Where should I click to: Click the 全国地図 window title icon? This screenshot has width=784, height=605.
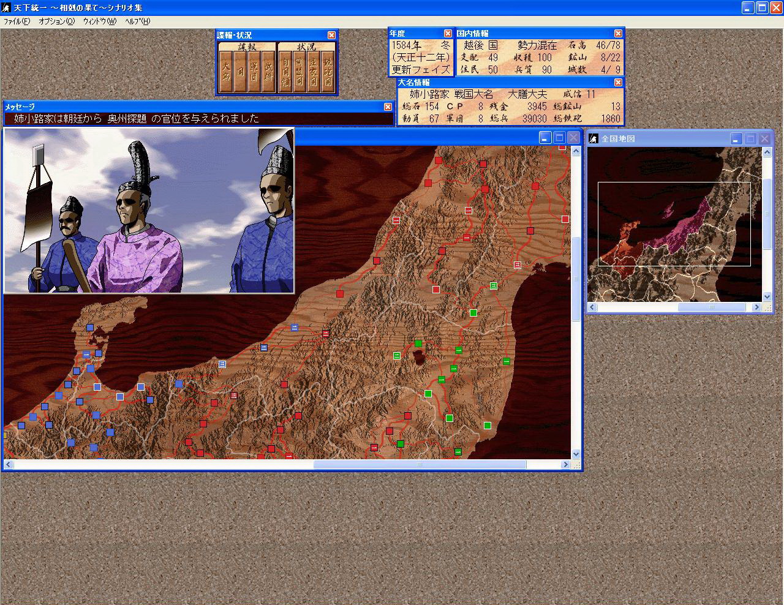point(594,139)
